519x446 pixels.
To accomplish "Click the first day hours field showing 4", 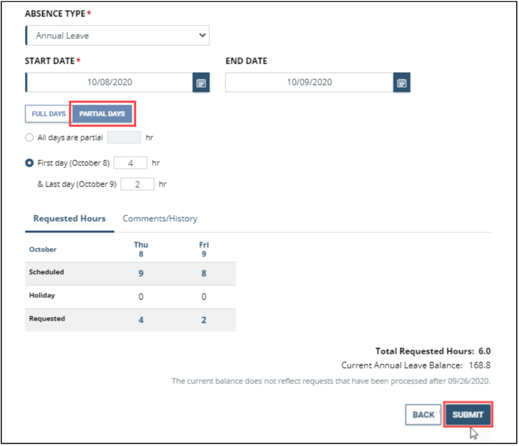I will click(x=131, y=162).
